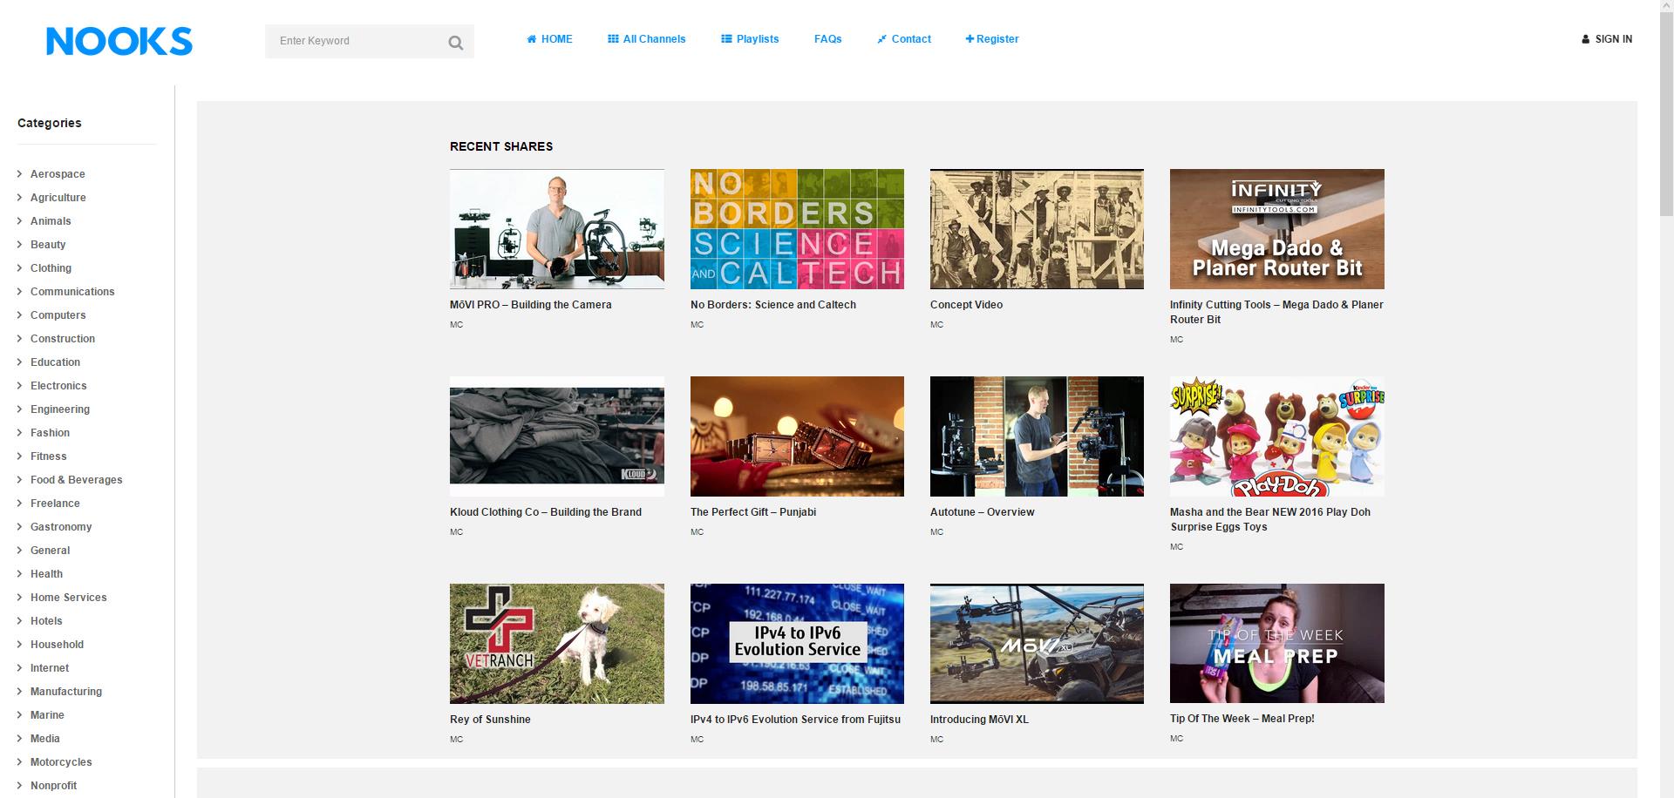
Task: Expand the Animals category chevron
Action: [x=19, y=221]
